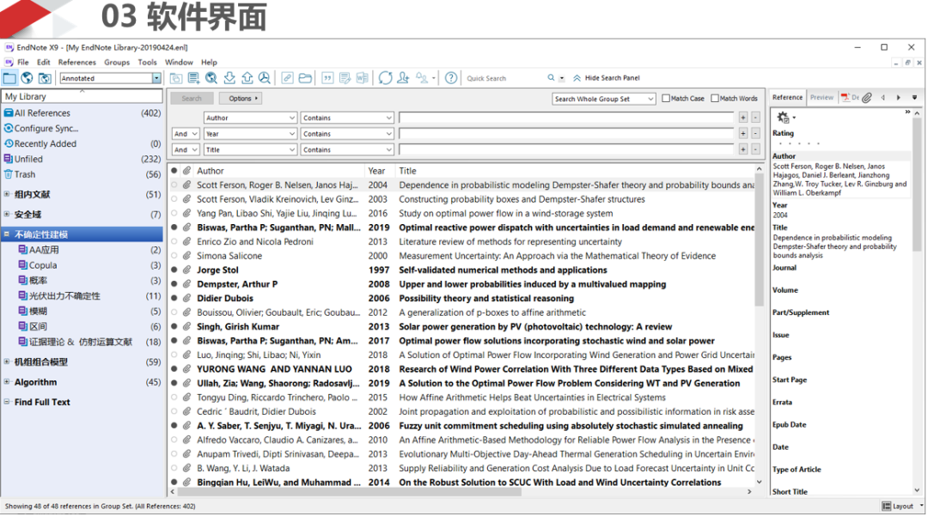Image resolution: width=928 pixels, height=516 pixels.
Task: Click the Quick Search magnifier icon
Action: click(551, 78)
